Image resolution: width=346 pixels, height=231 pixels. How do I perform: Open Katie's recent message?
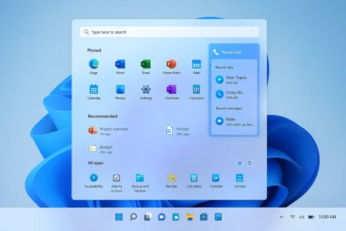click(x=235, y=122)
